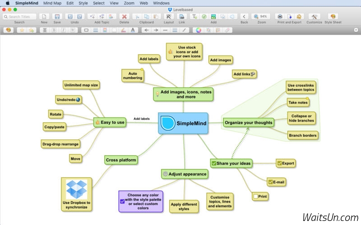Delete the selected topic with red X
Screen dimensions: 361x225
pos(125,17)
